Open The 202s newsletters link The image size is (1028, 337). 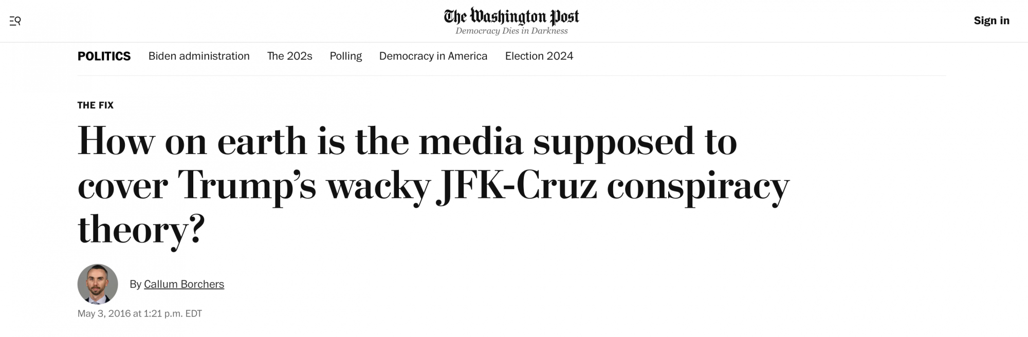pos(289,56)
